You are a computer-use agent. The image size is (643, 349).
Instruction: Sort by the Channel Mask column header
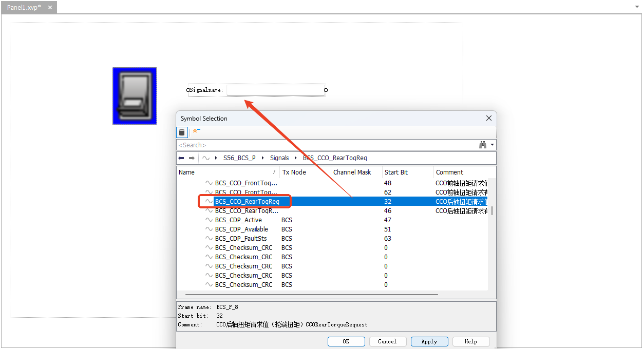pyautogui.click(x=356, y=172)
